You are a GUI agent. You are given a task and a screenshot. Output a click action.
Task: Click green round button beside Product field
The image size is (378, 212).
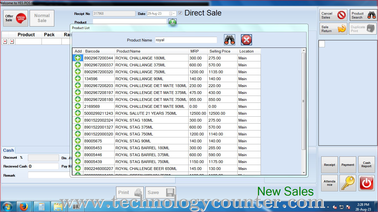pyautogui.click(x=173, y=22)
